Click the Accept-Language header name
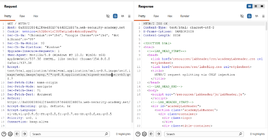Image resolution: width=268 pixels, height=140 pixels. pyautogui.click(x=22, y=110)
